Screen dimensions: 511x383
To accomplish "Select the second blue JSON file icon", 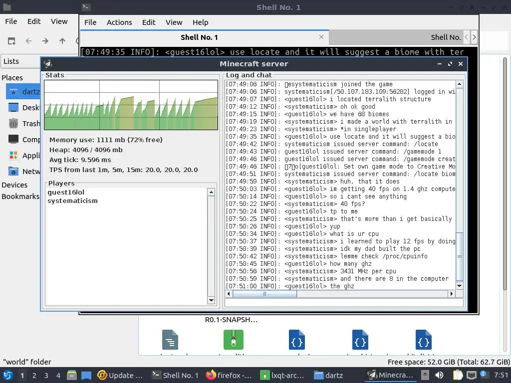I will pyautogui.click(x=360, y=340).
